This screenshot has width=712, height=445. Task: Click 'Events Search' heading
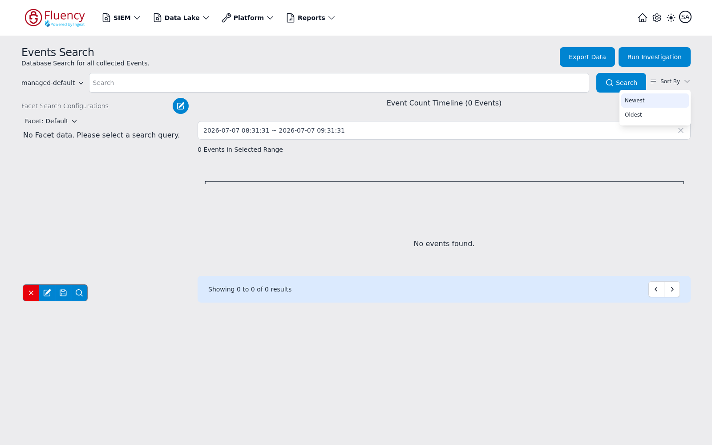click(x=58, y=53)
